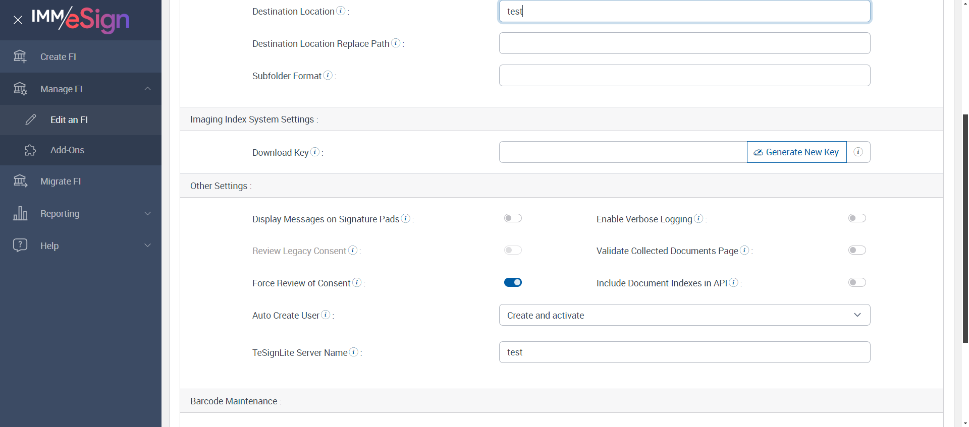Click info icon next to Destination Location

pos(341,11)
